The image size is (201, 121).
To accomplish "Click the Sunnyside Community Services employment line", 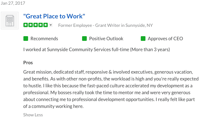I will [96, 50].
